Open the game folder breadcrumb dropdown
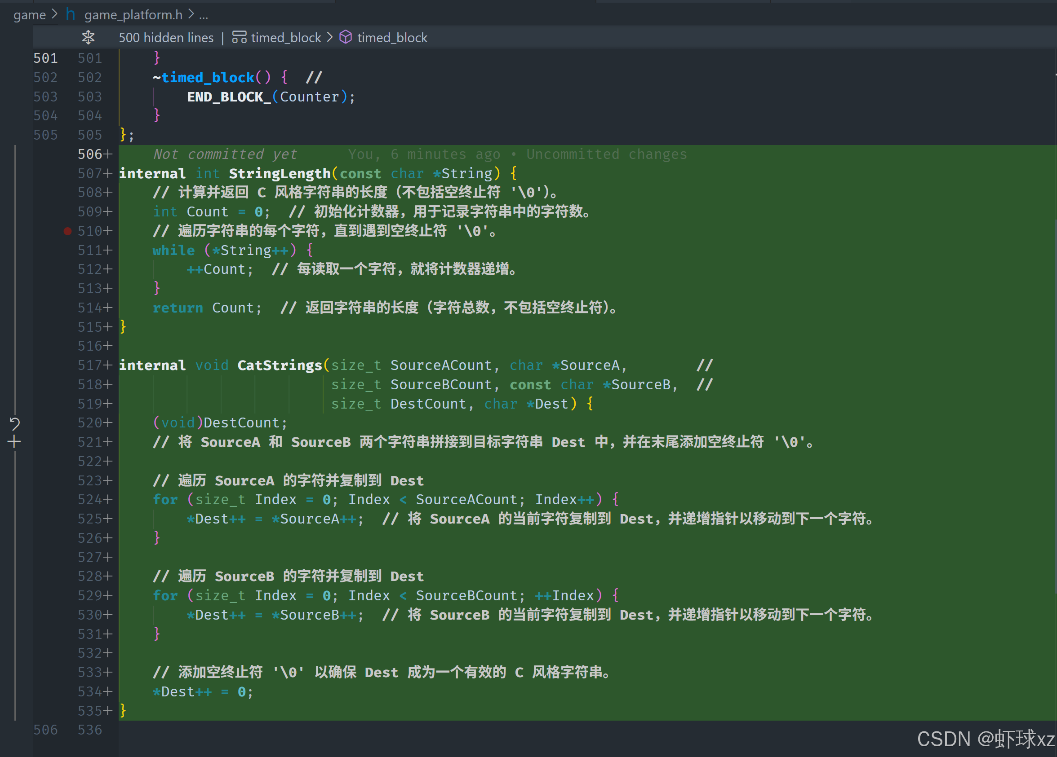This screenshot has width=1057, height=757. [x=29, y=15]
